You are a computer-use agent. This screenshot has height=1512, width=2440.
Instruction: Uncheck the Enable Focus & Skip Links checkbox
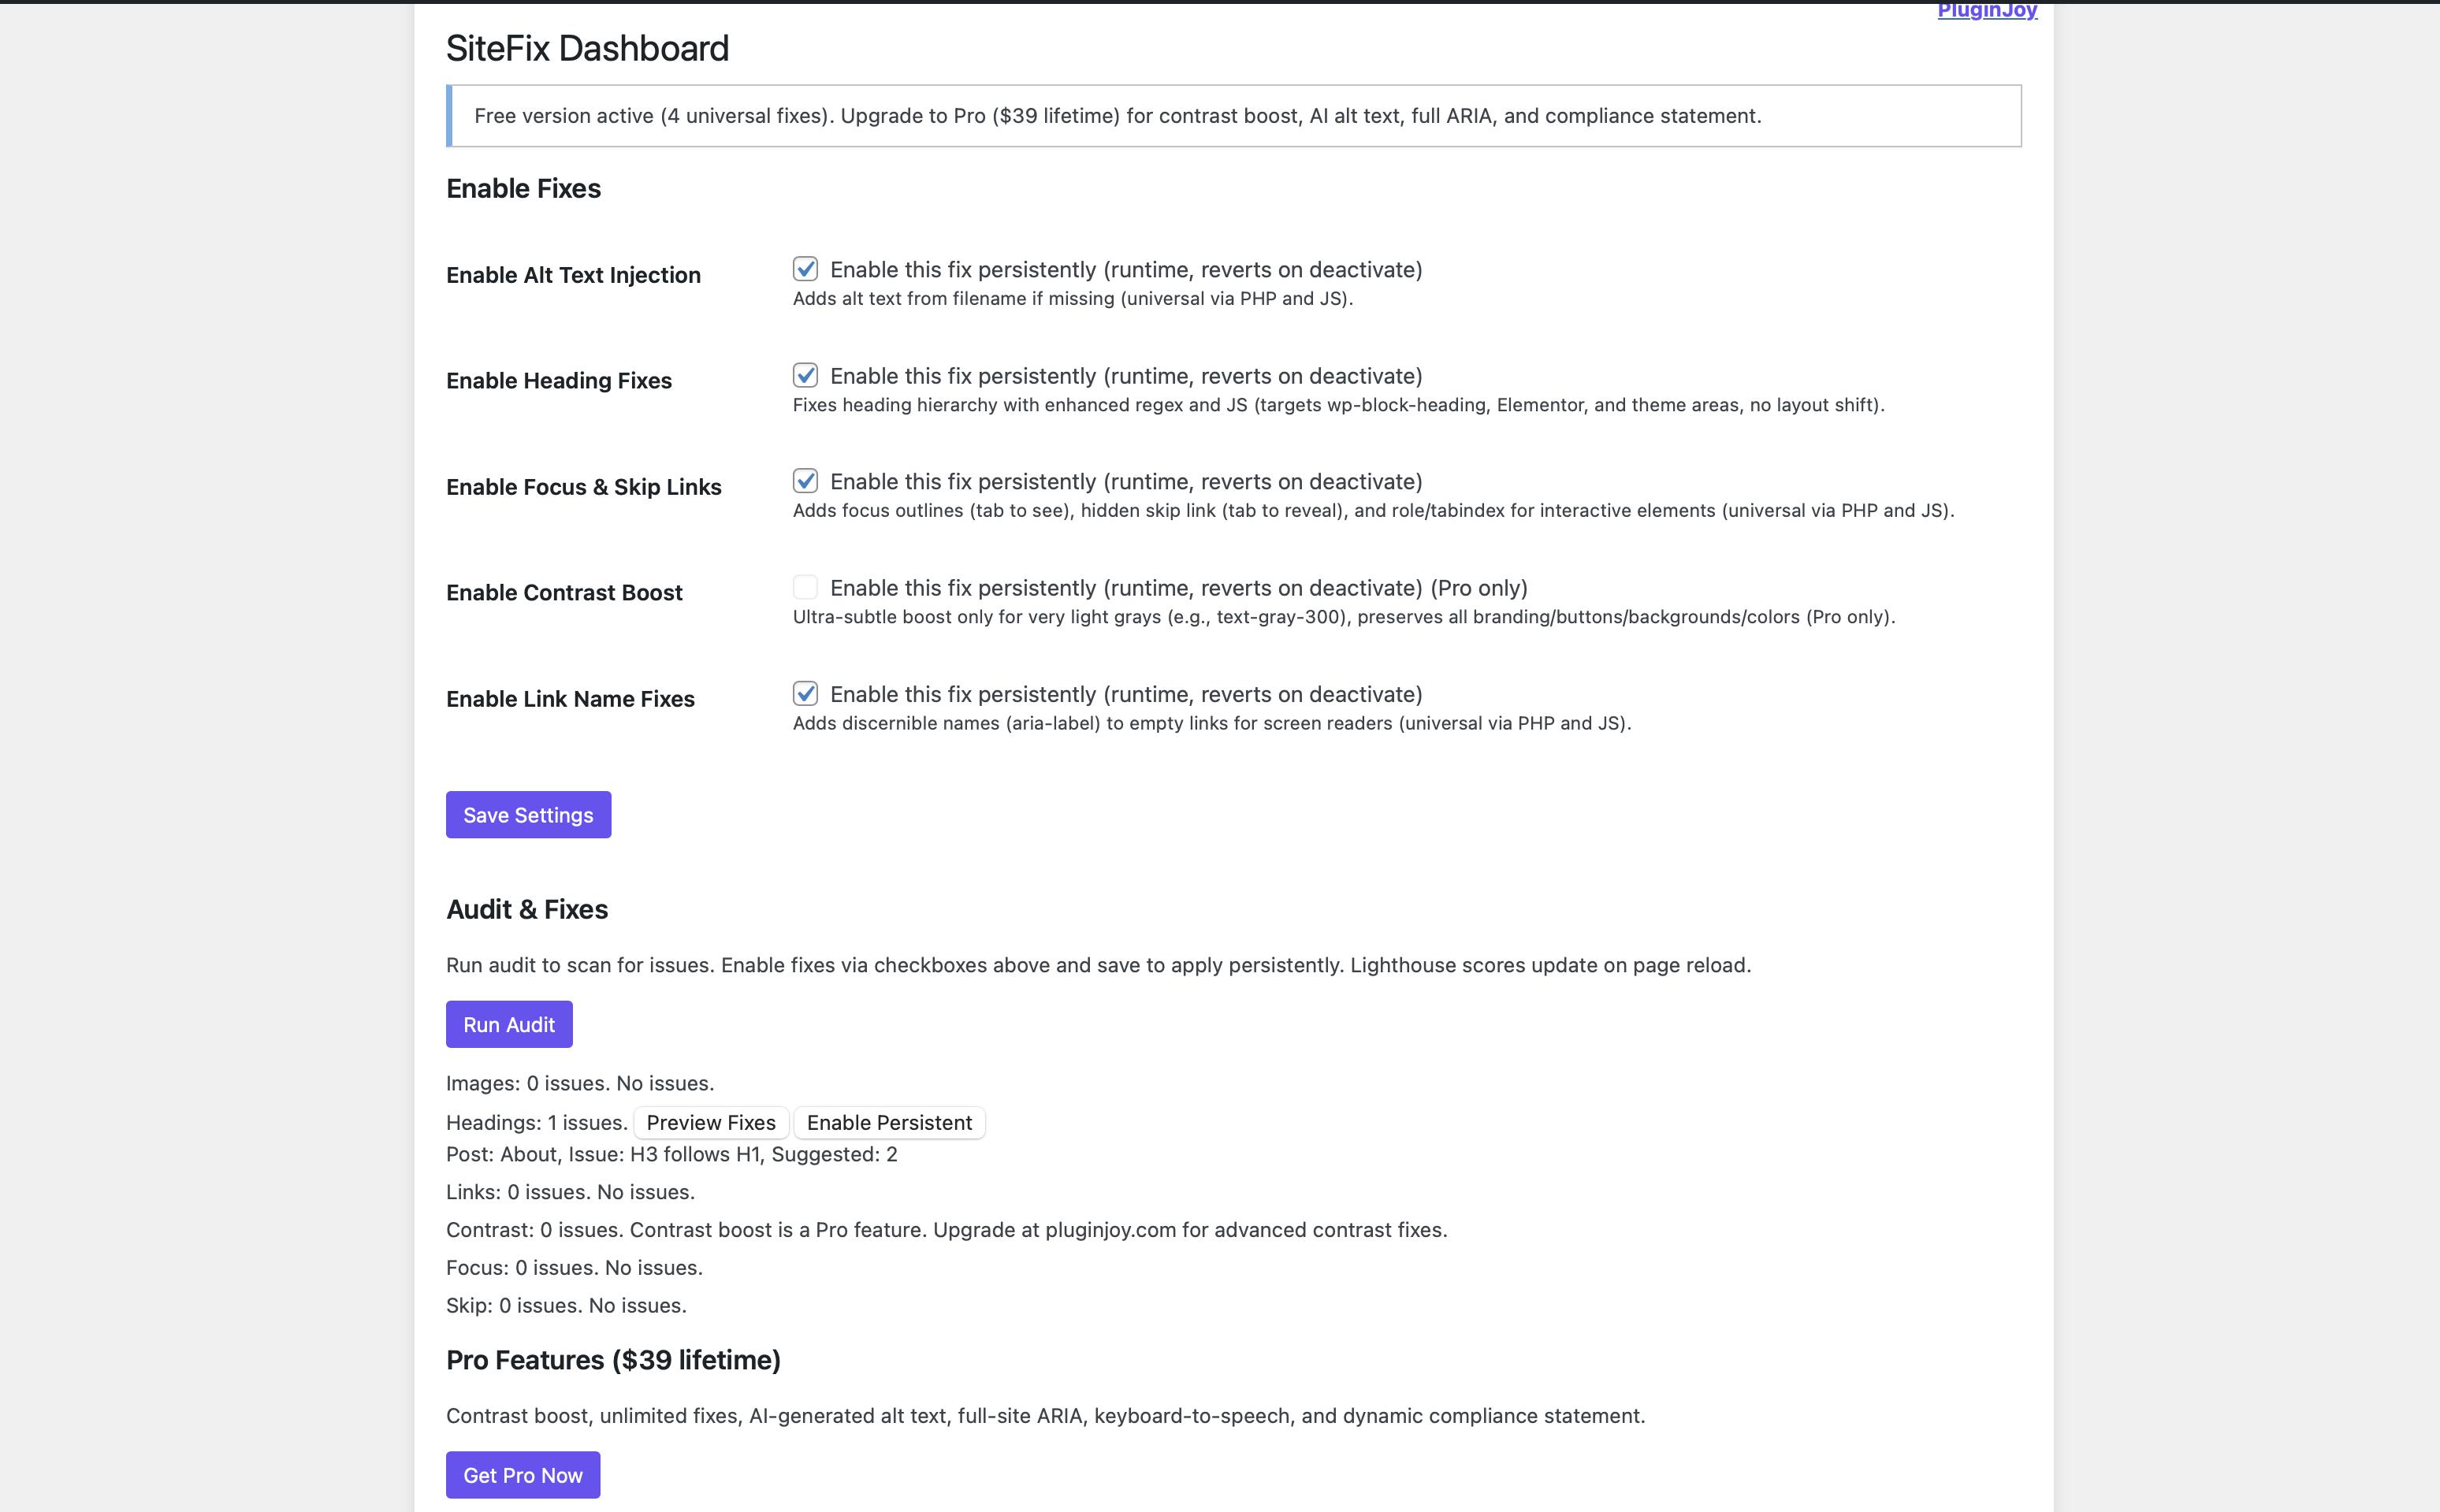pos(806,480)
